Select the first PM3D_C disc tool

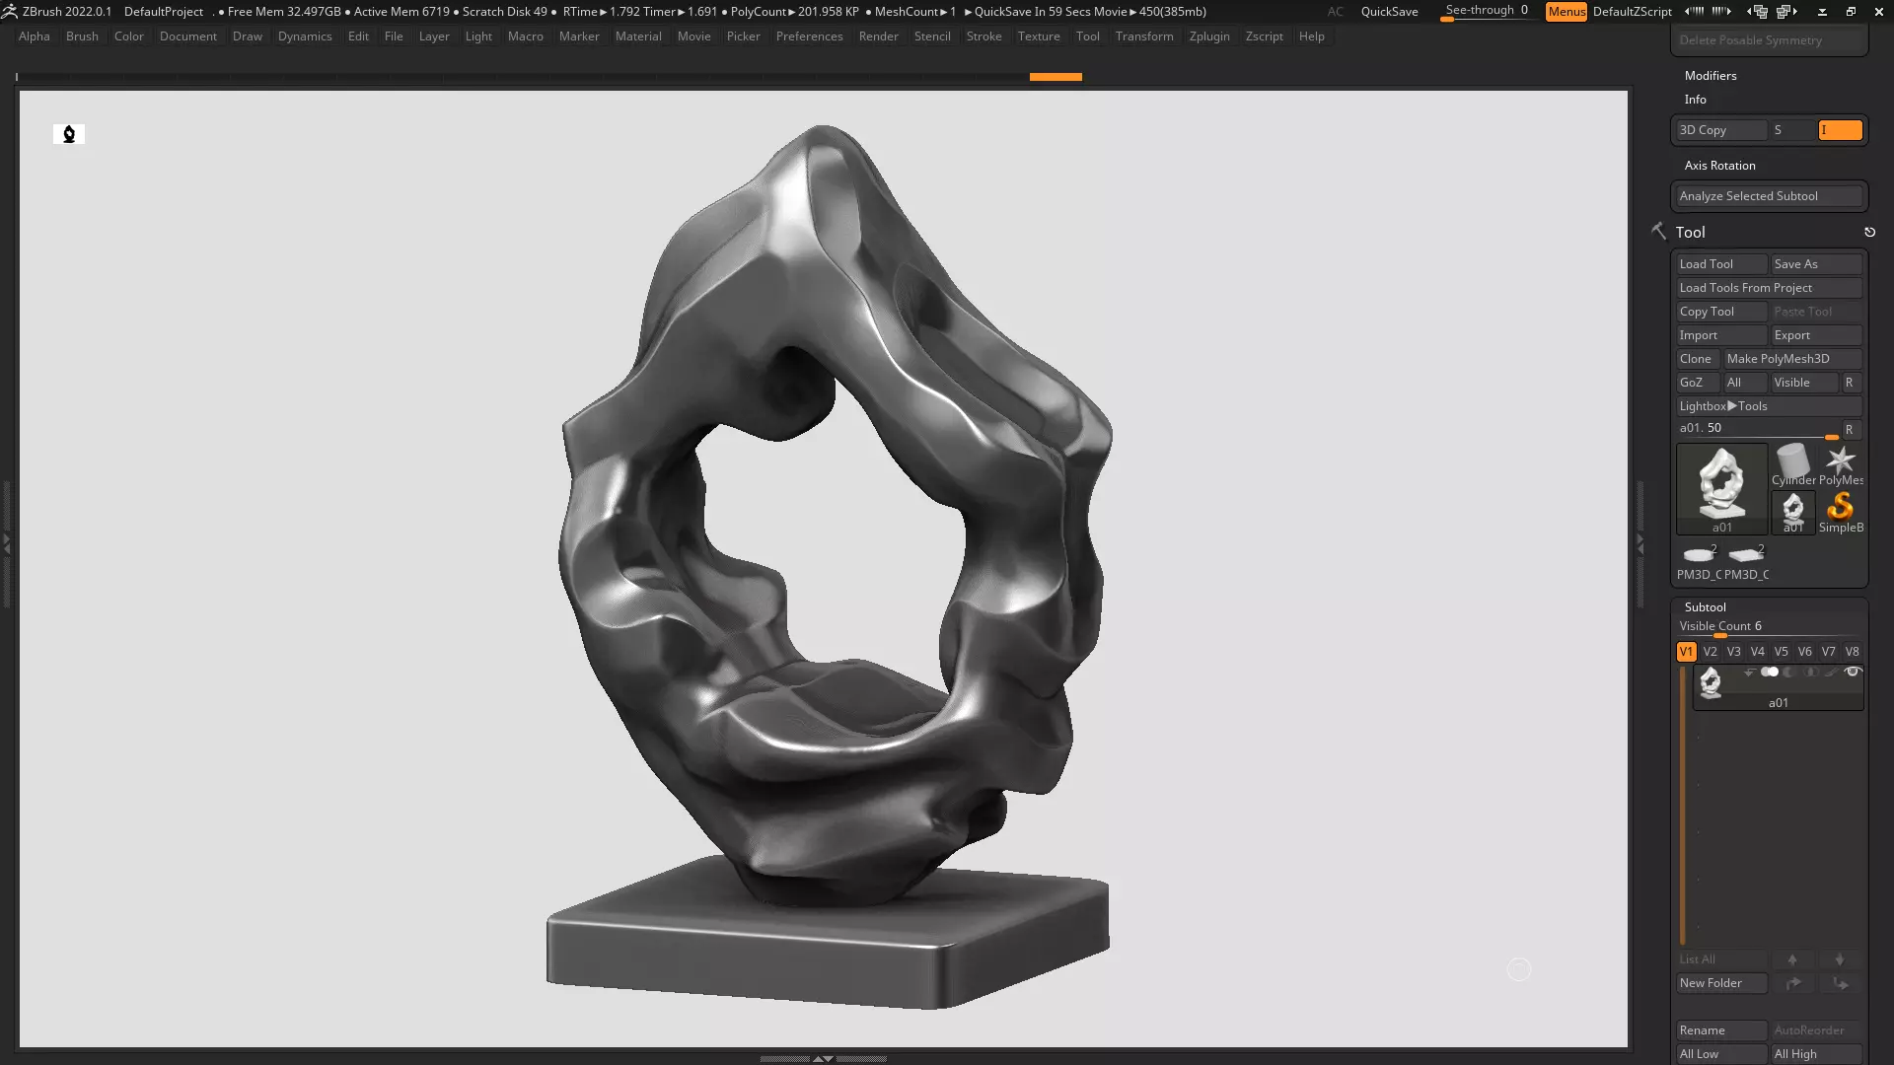(x=1699, y=560)
